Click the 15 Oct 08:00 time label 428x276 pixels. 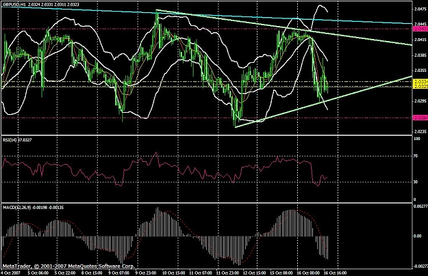pos(281,273)
